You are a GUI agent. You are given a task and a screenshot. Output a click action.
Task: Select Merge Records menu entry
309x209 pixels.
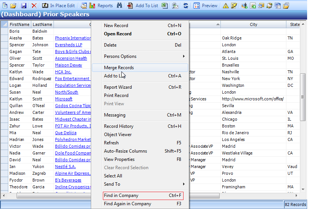(x=140, y=68)
